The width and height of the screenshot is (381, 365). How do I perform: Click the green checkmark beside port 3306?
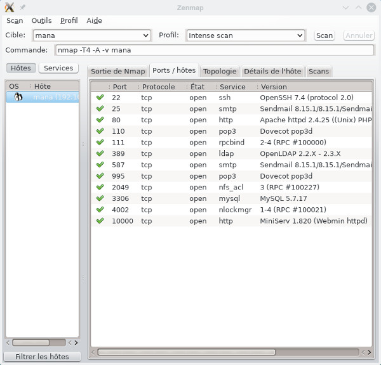(x=100, y=198)
